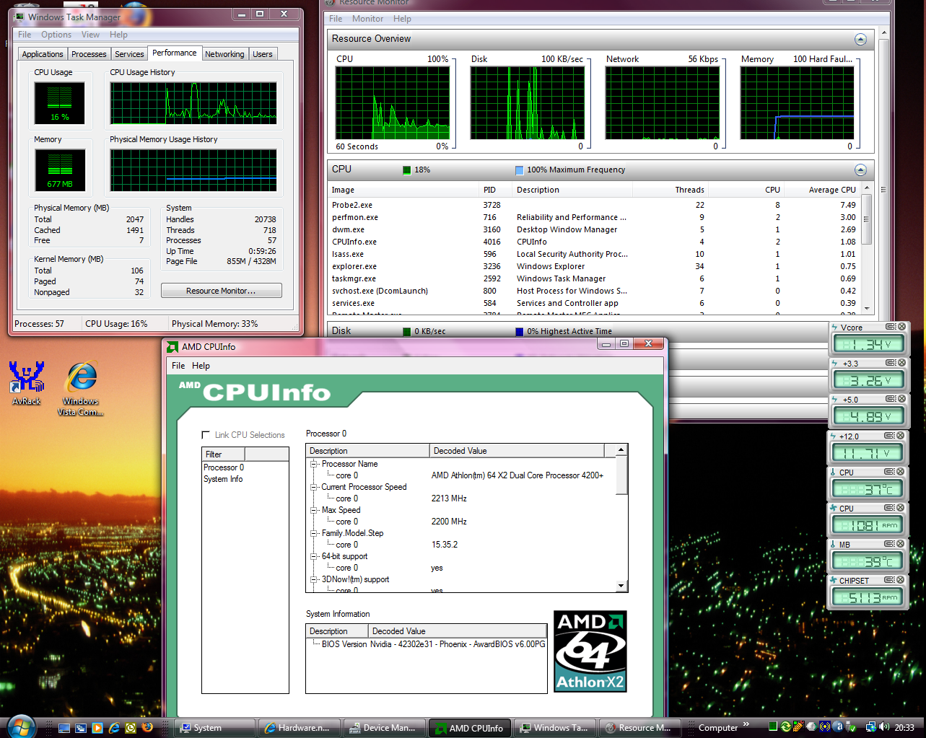
Task: Open the AvRack desktop shortcut icon
Action: tap(27, 382)
